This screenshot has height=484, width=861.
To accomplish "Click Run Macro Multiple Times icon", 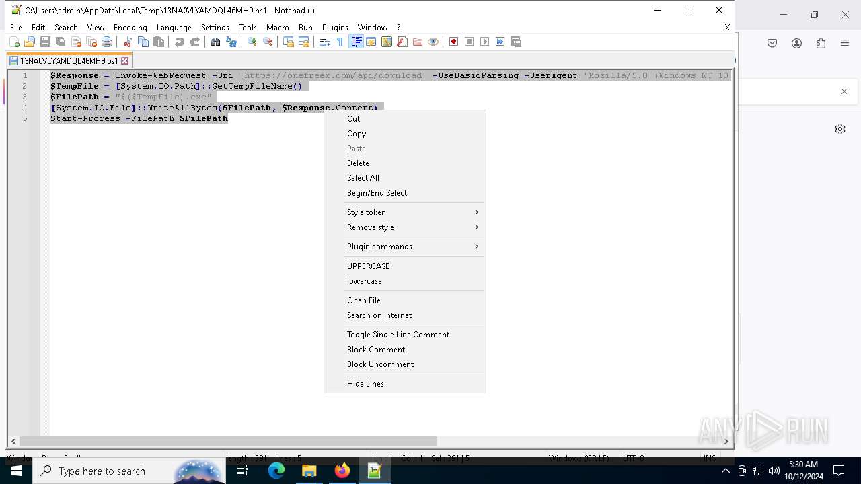I will click(500, 42).
